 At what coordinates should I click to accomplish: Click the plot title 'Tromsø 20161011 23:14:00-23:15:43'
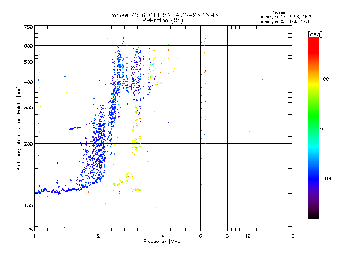pos(162,15)
